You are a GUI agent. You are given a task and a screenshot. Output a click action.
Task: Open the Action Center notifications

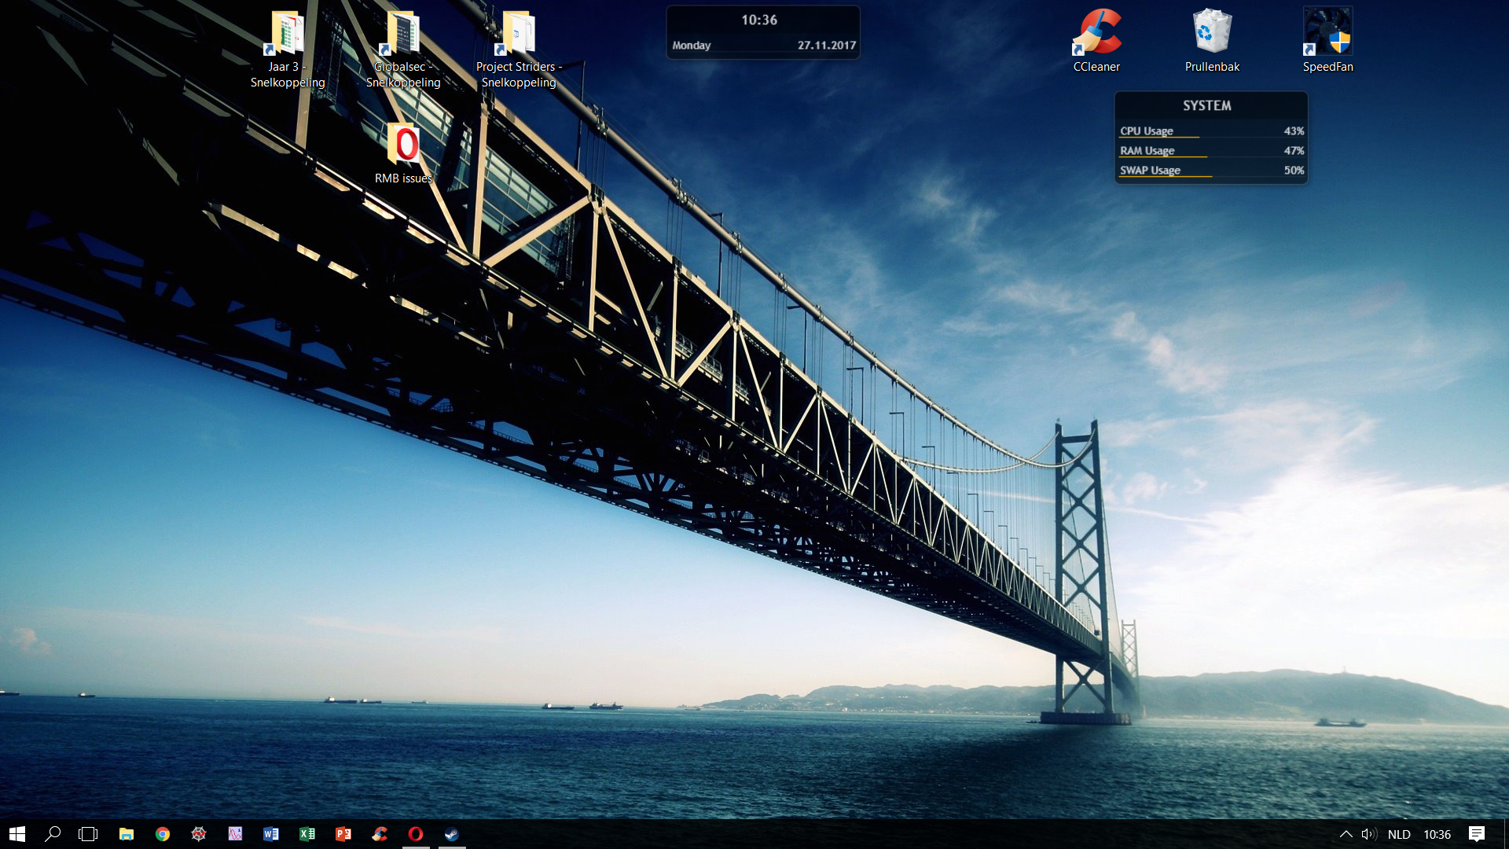coord(1477,834)
